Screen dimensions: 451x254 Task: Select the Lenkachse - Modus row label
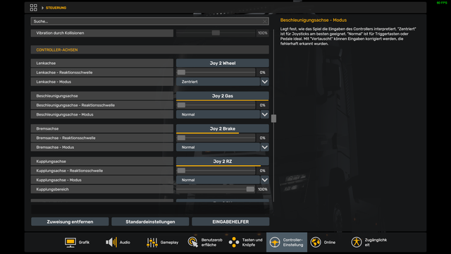(102, 82)
